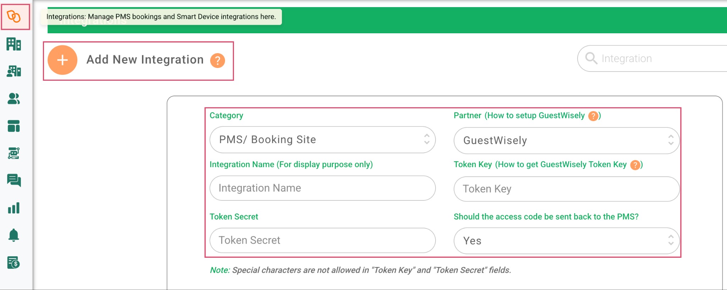
Task: Open the access code Yes dropdown
Action: (x=566, y=241)
